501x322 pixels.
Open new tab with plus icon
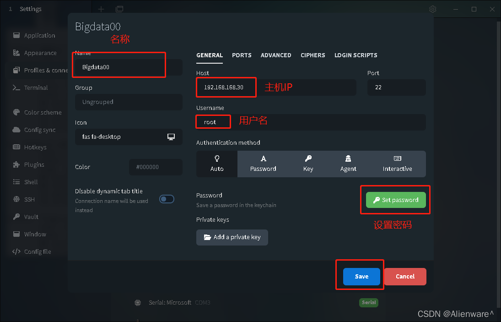point(101,9)
